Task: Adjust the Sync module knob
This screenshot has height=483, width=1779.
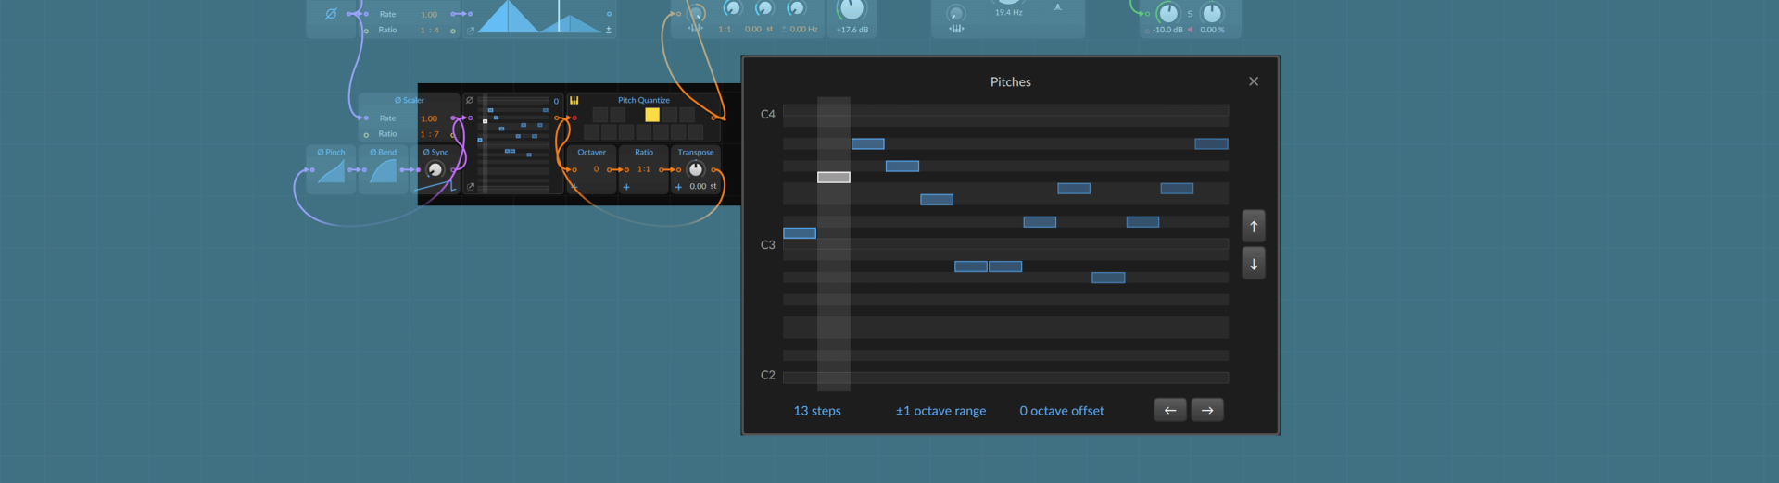Action: point(435,169)
